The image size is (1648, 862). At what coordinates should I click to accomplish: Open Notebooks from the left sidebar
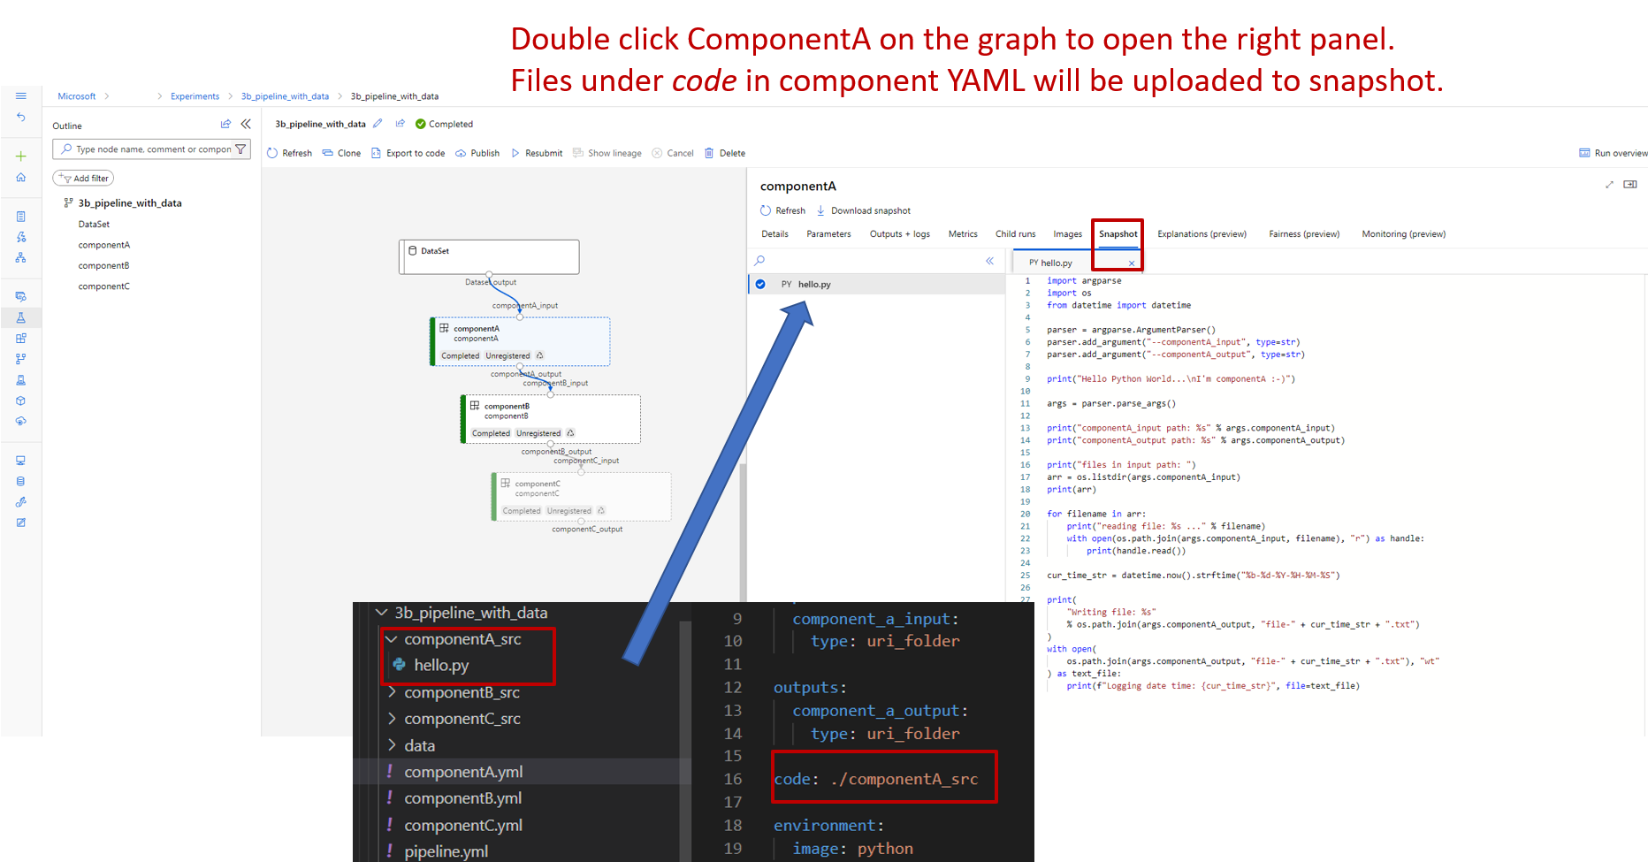tap(21, 217)
